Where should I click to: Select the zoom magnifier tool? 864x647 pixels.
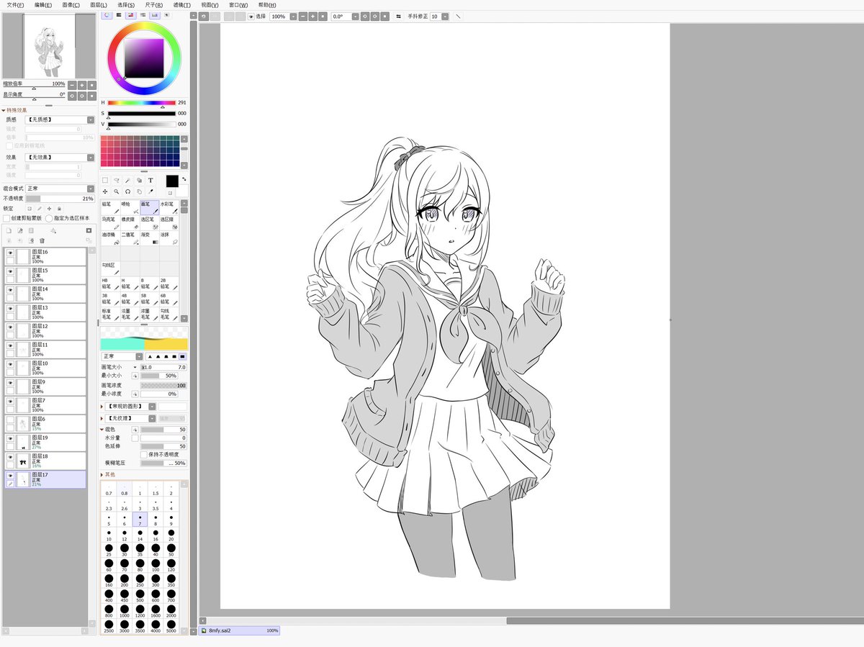117,191
